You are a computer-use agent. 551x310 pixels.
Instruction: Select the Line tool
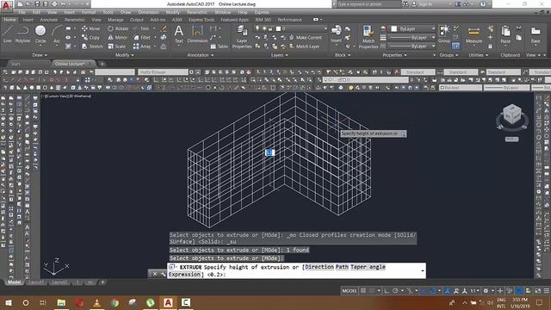(x=8, y=34)
